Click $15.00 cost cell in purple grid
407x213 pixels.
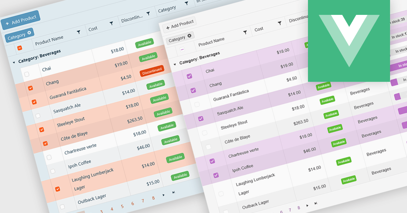pyautogui.click(x=319, y=187)
